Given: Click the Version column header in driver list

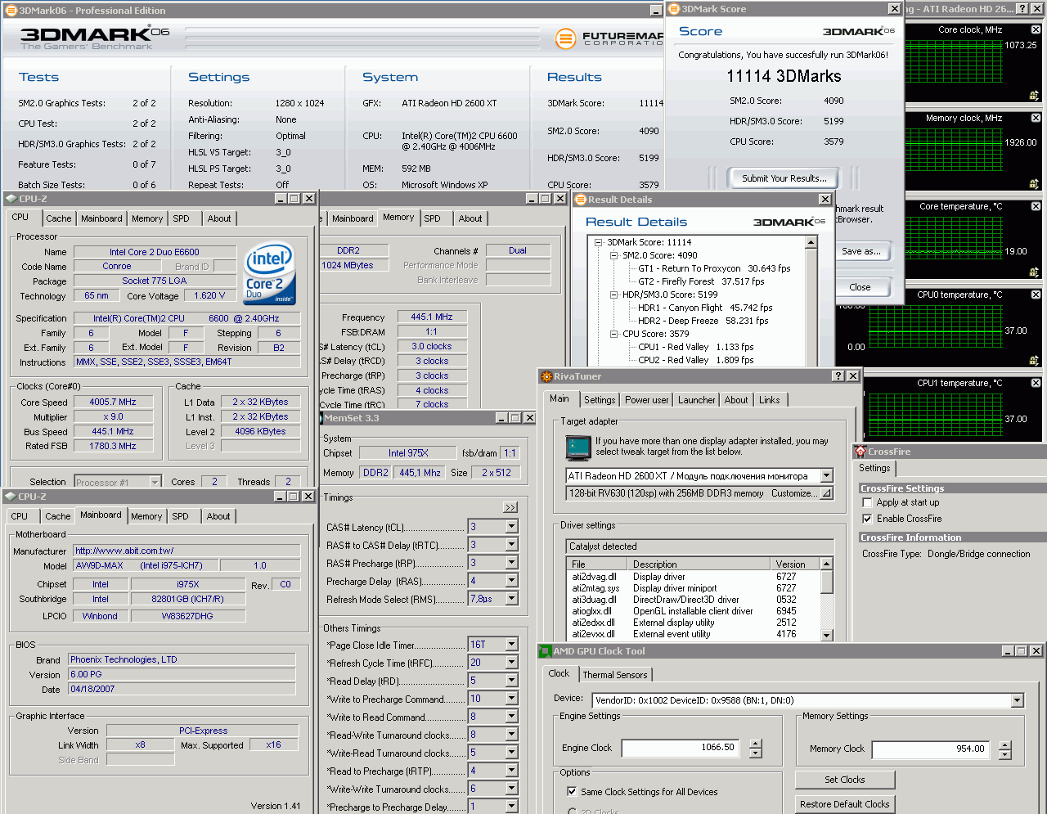Looking at the screenshot, I should 795,564.
